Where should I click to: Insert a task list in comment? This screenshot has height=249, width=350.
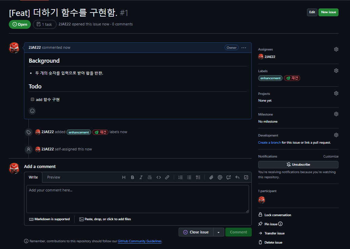(x=198, y=178)
